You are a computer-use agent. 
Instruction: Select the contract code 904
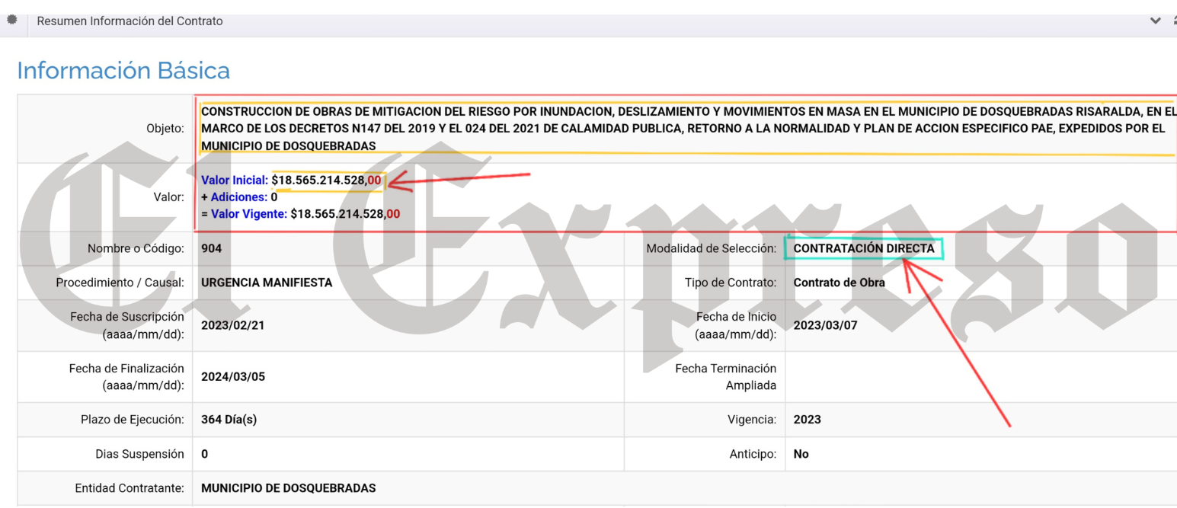click(211, 248)
